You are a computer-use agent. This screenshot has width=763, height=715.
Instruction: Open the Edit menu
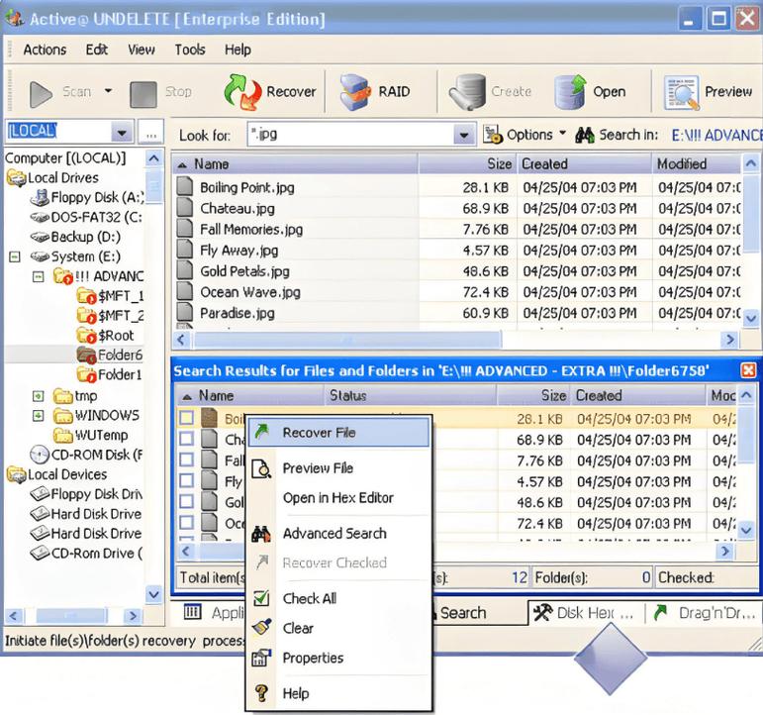(x=96, y=50)
